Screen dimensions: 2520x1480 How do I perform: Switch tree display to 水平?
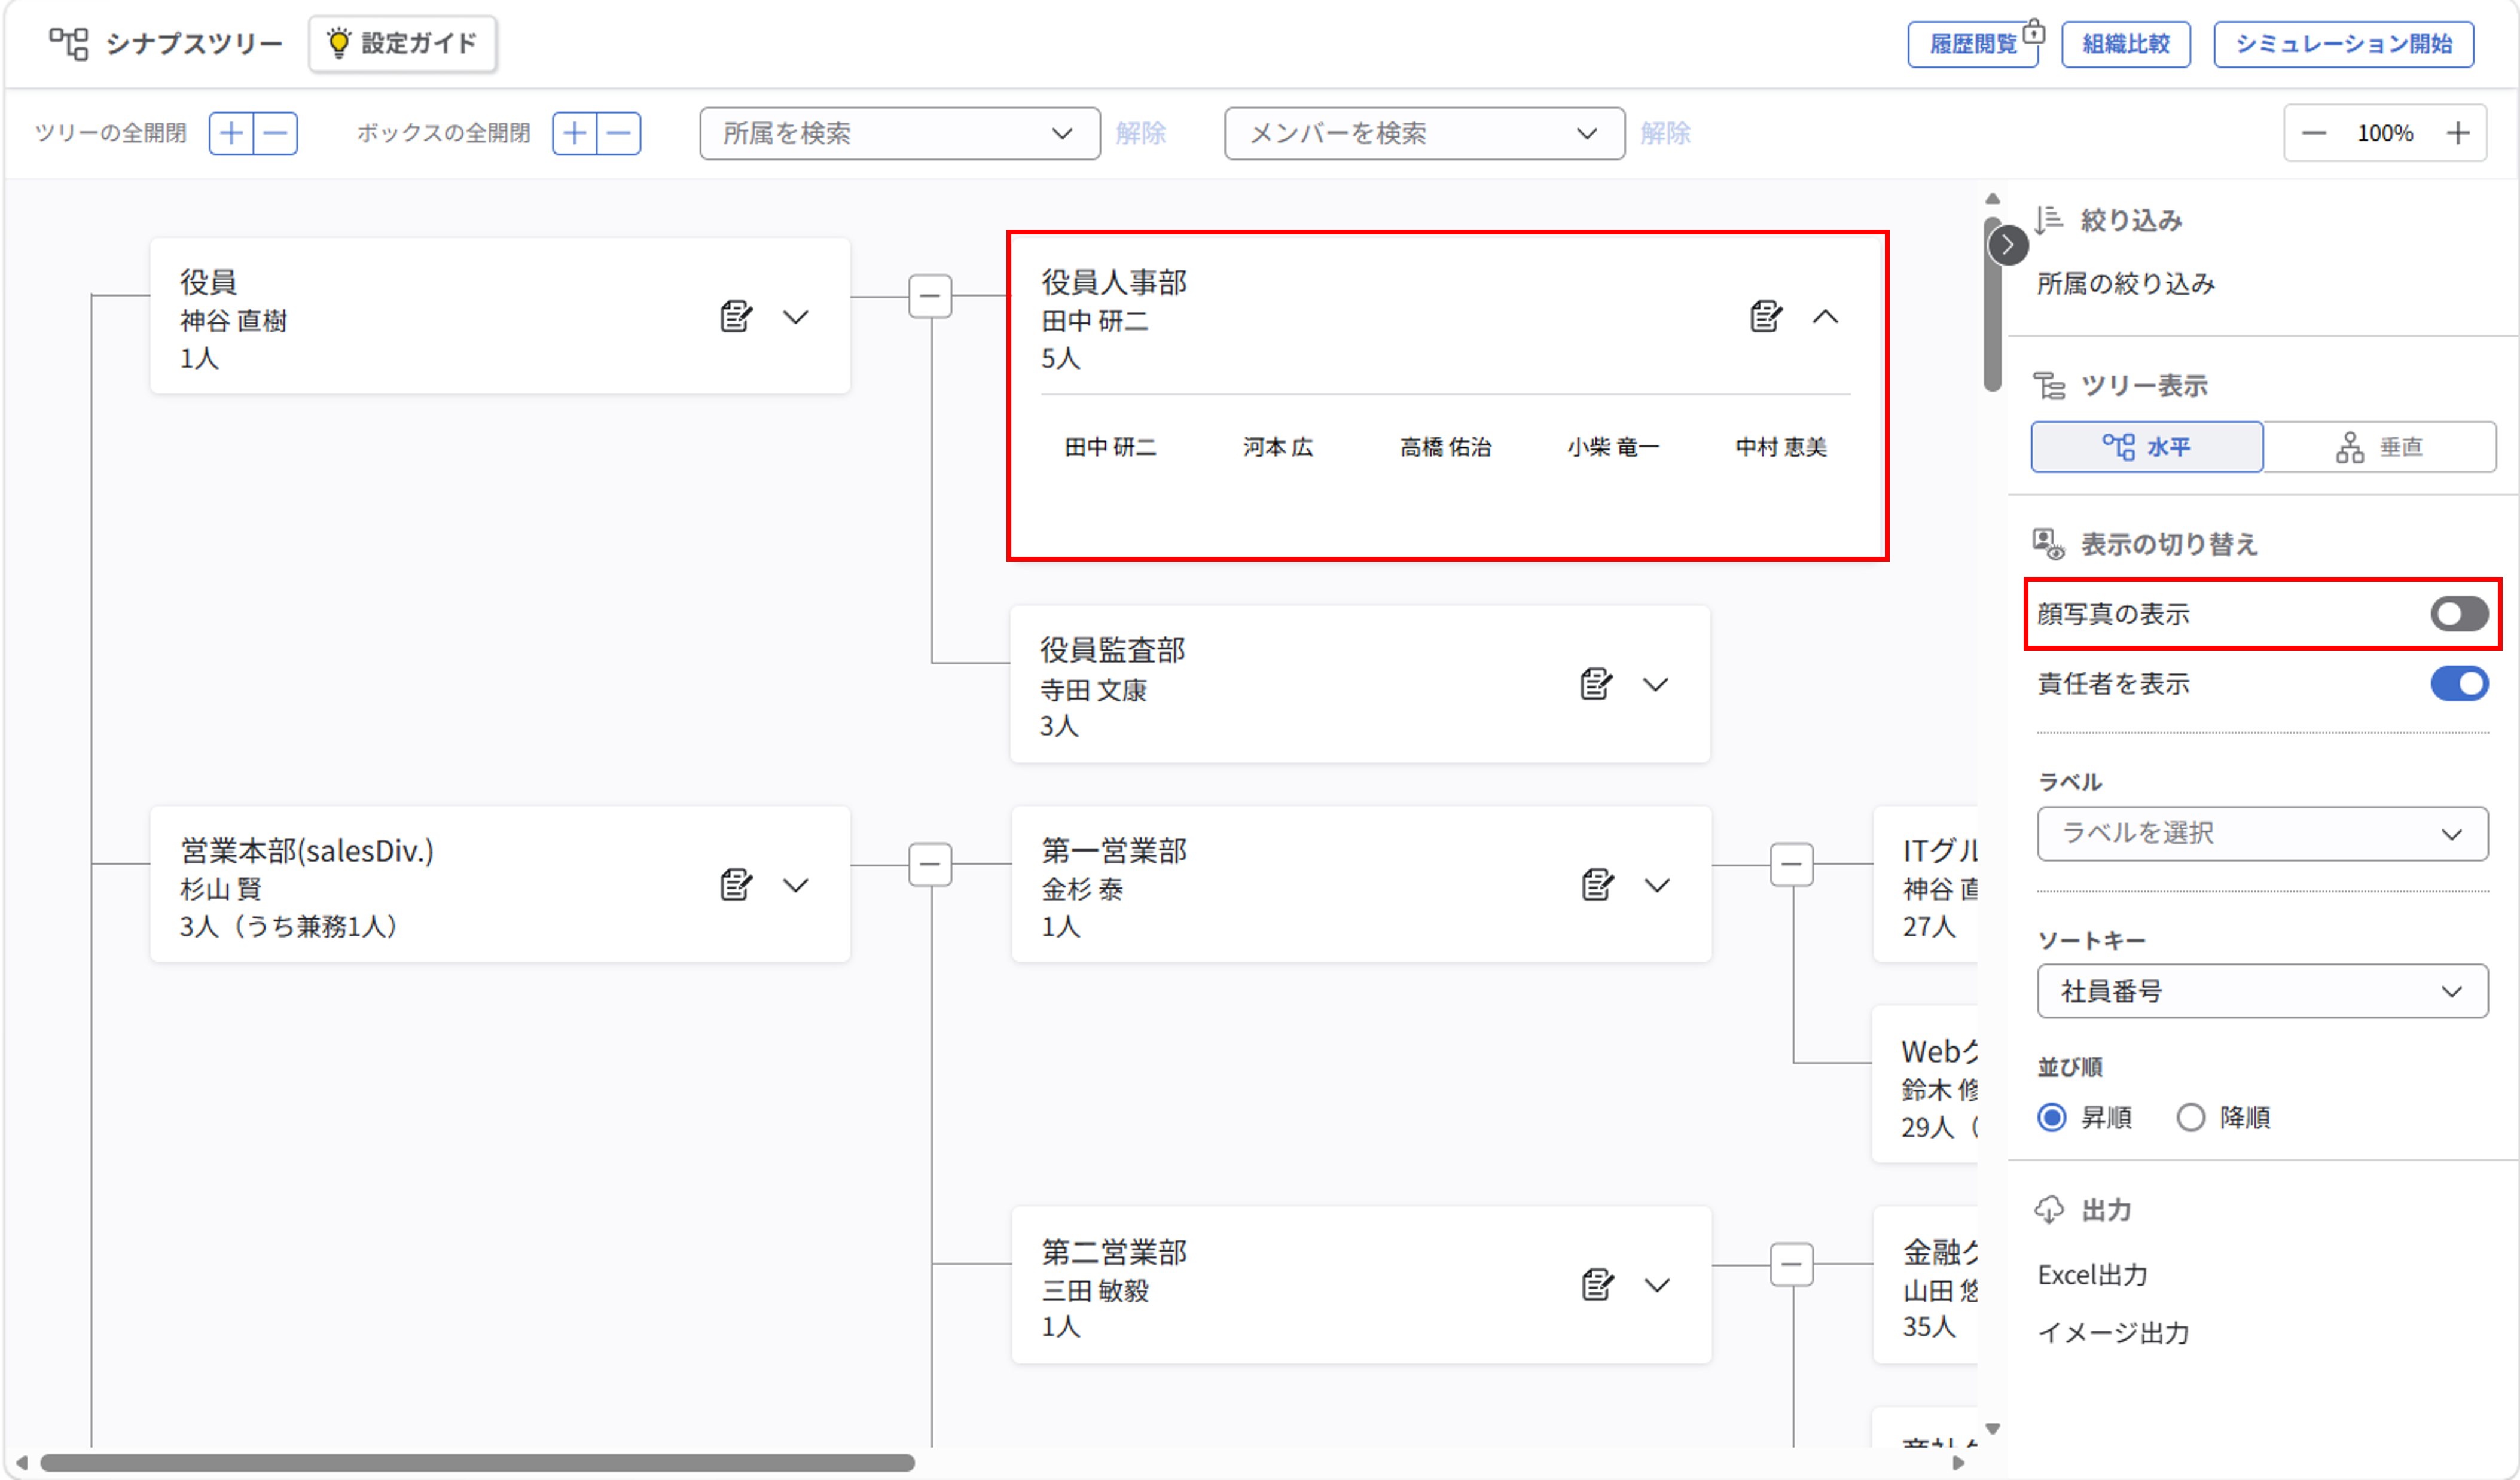(x=2147, y=447)
